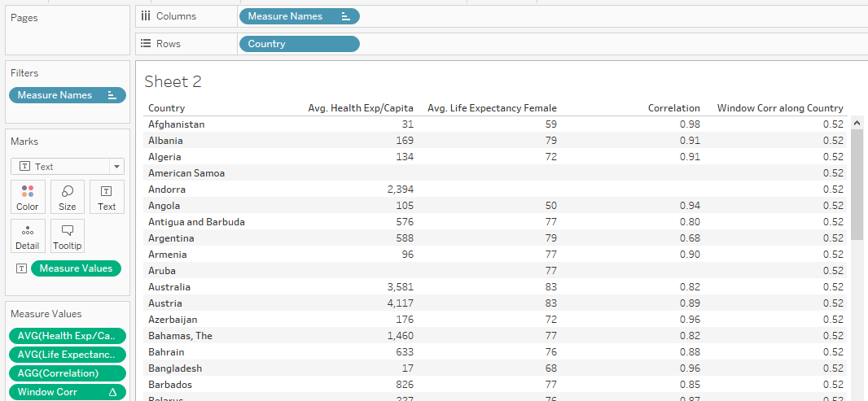Click the Correlation column header
868x401 pixels.
click(673, 108)
